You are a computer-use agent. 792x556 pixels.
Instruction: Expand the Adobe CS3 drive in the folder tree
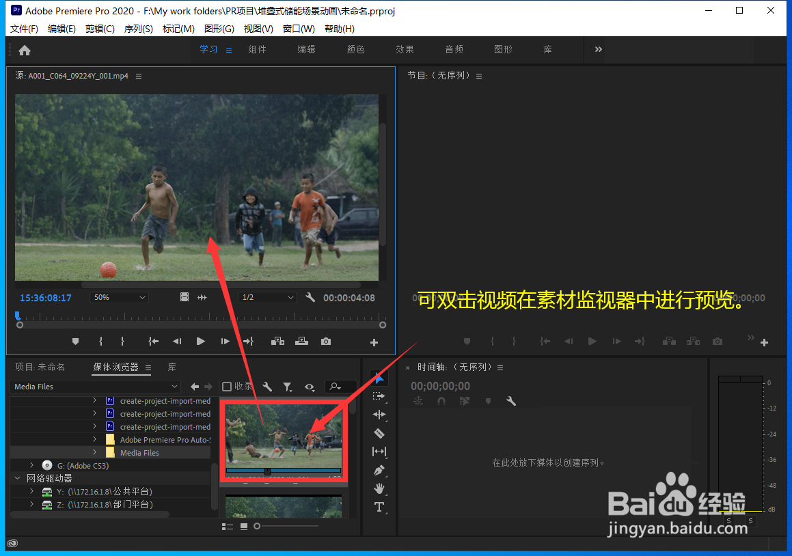[x=31, y=465]
